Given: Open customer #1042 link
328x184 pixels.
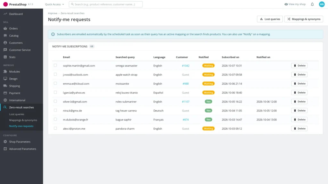Looking at the screenshot, I should tap(185, 65).
